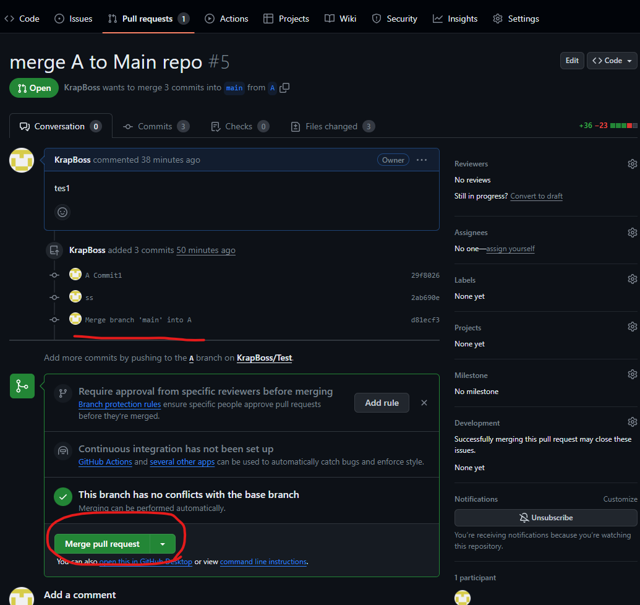Open the Milestone gear settings
The image size is (640, 605).
click(632, 374)
